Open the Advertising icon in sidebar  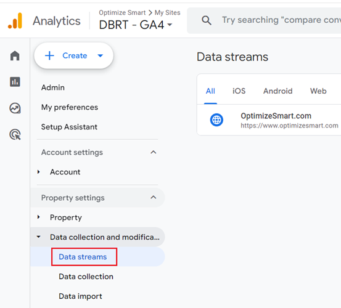pyautogui.click(x=15, y=134)
